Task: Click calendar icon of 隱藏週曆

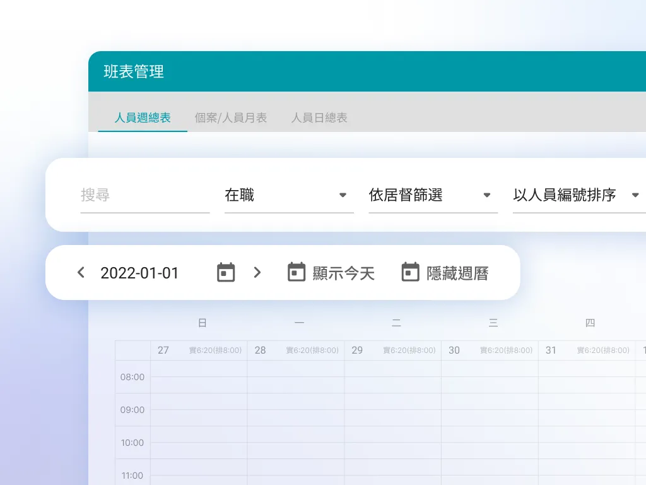Action: (410, 272)
